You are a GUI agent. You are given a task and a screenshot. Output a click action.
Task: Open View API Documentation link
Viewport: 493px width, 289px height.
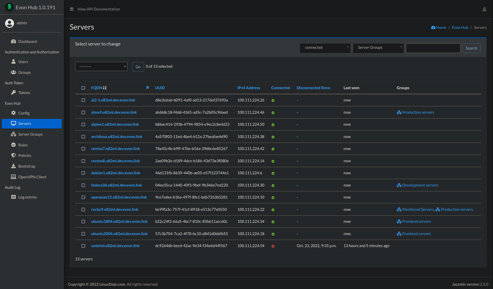click(98, 9)
